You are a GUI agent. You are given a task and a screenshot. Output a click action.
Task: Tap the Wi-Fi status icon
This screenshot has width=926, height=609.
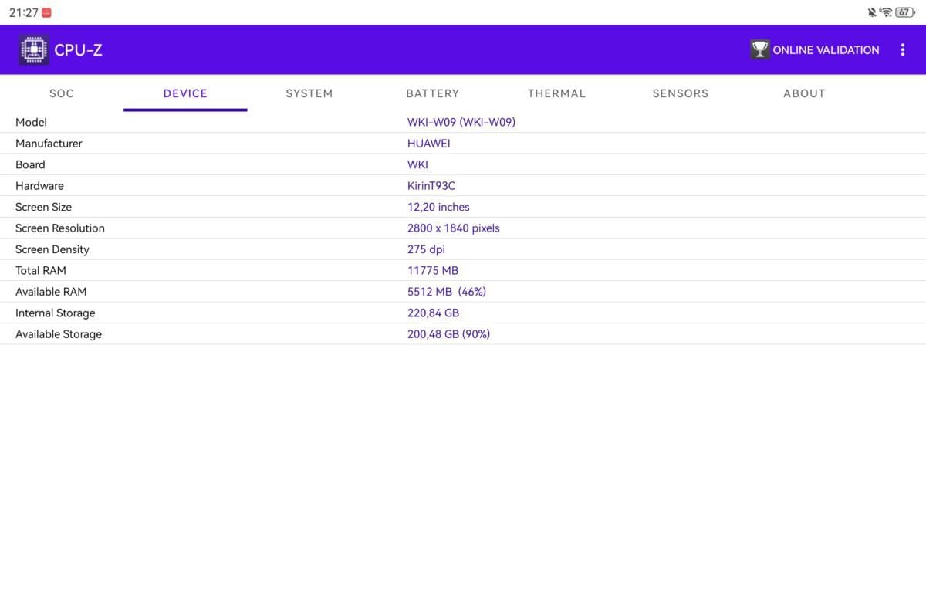point(886,12)
